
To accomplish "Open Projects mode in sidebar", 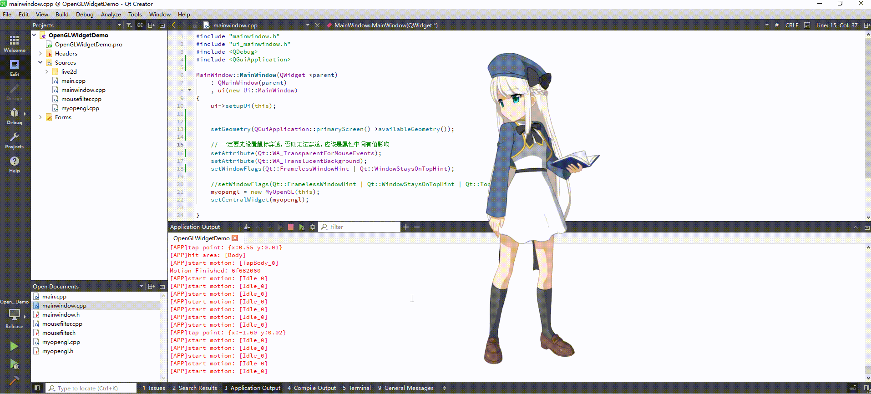I will (15, 140).
